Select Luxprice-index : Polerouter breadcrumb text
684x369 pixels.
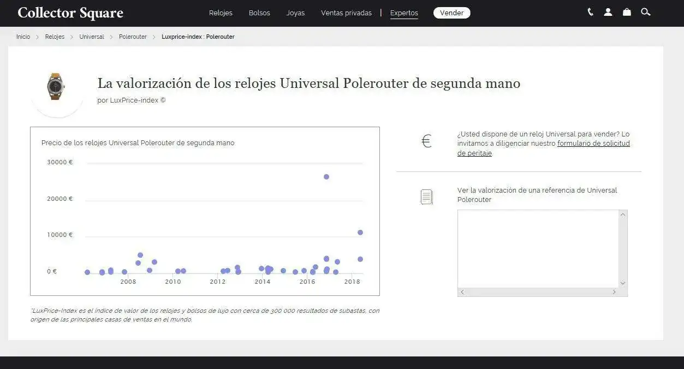[198, 37]
